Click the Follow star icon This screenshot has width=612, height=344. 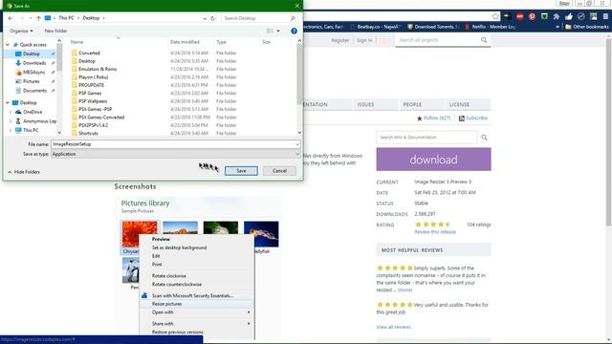click(x=420, y=118)
